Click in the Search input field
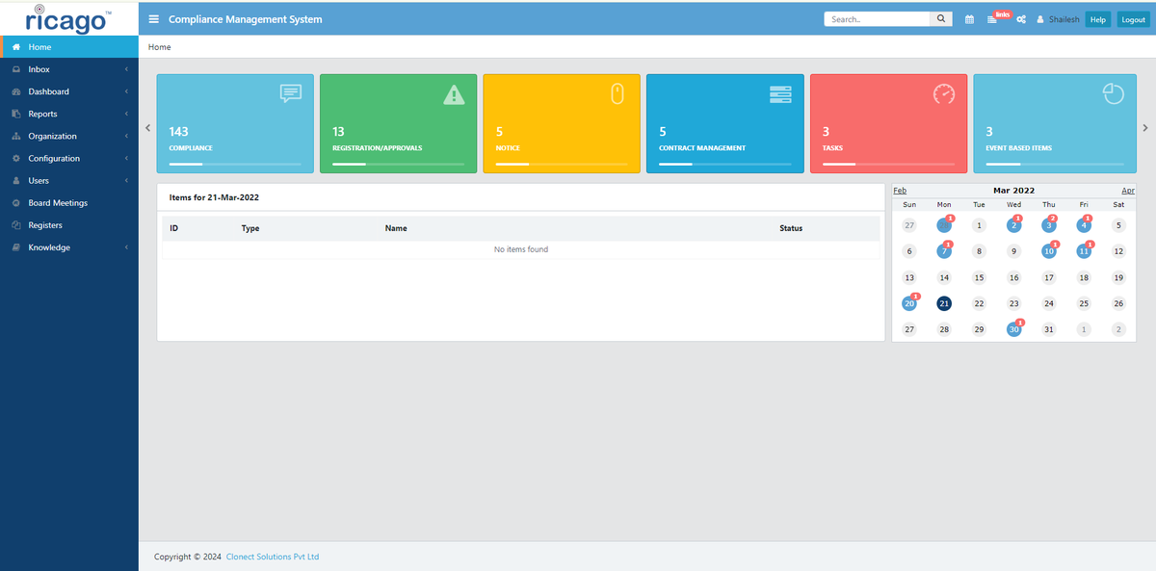The width and height of the screenshot is (1156, 571). tap(877, 19)
